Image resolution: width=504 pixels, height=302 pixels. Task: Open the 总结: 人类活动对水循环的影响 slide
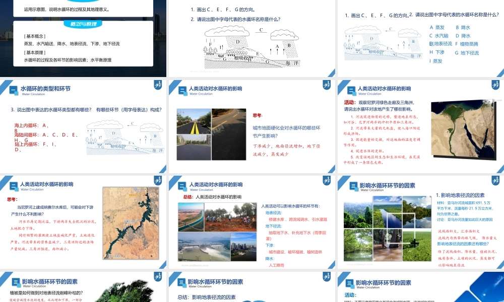click(x=252, y=222)
